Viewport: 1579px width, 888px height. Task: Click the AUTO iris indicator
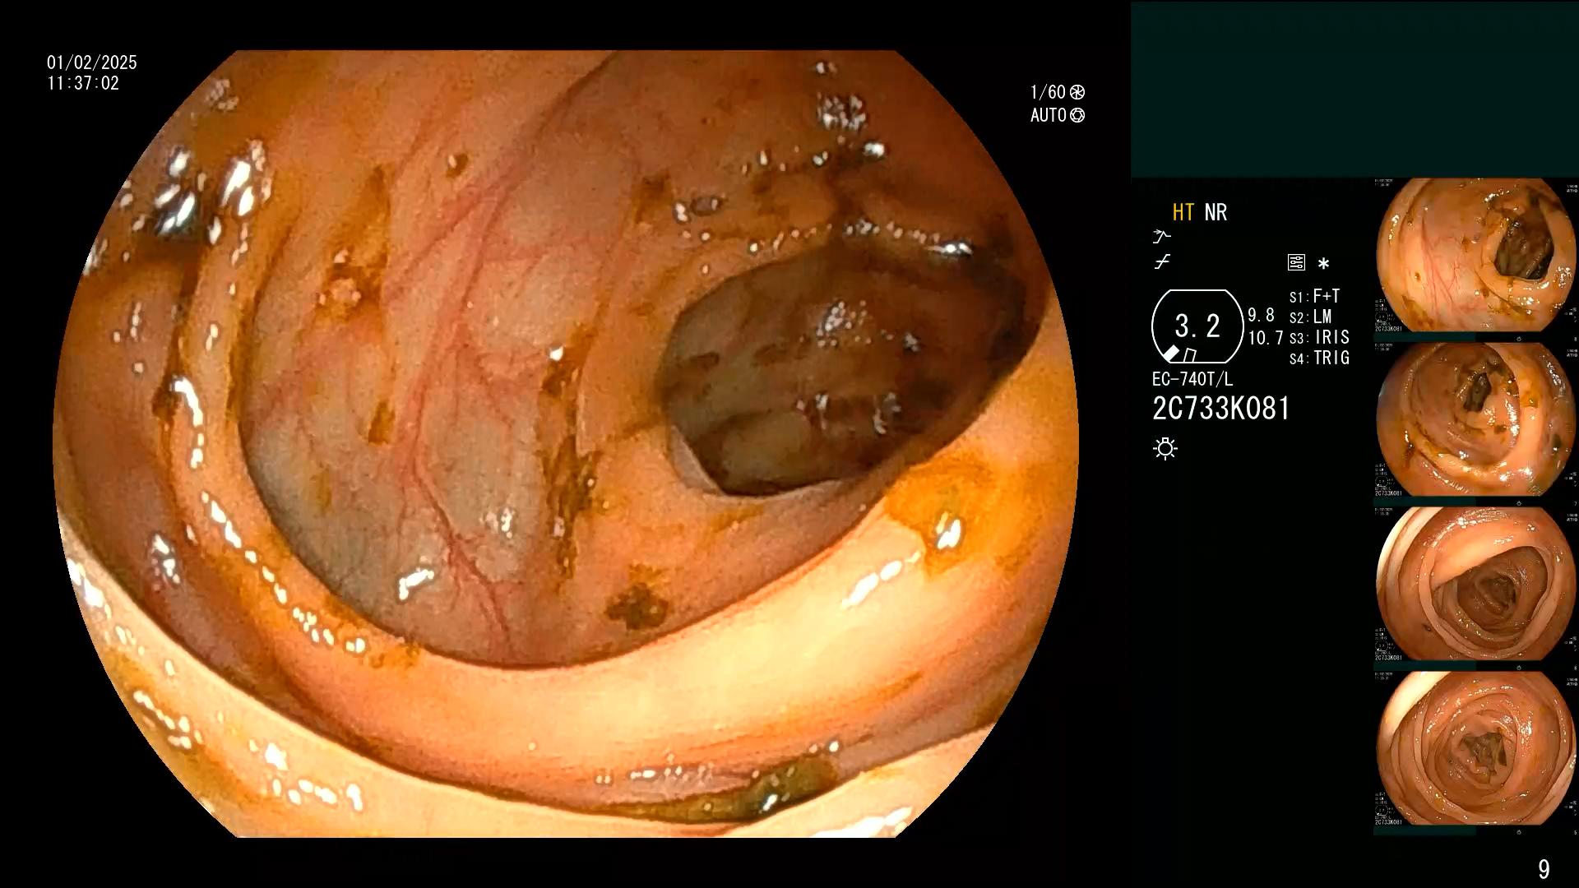pos(1058,115)
